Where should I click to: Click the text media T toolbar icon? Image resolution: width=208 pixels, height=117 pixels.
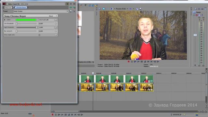click(85, 5)
